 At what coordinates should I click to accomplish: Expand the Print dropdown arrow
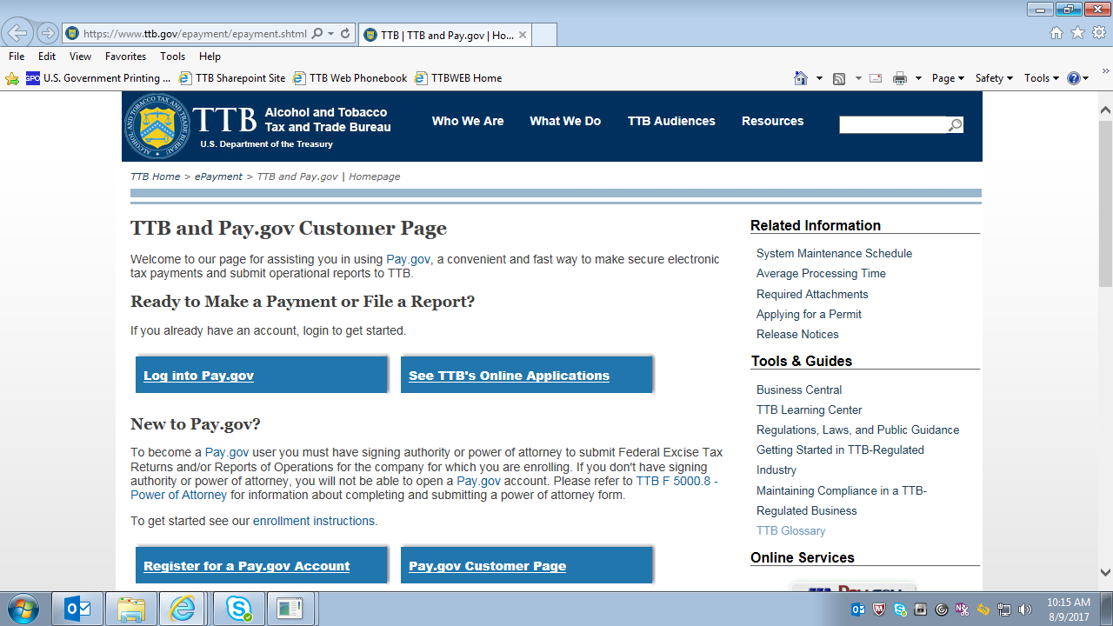point(918,78)
